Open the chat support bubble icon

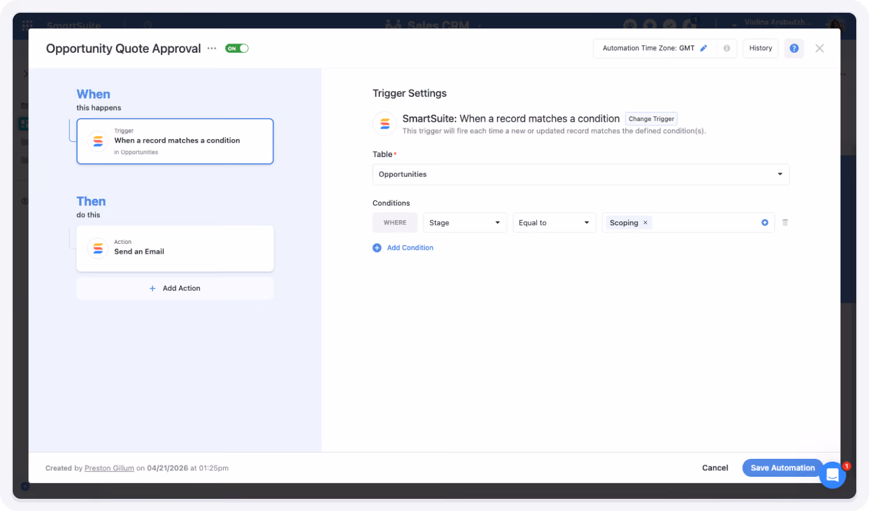[833, 475]
